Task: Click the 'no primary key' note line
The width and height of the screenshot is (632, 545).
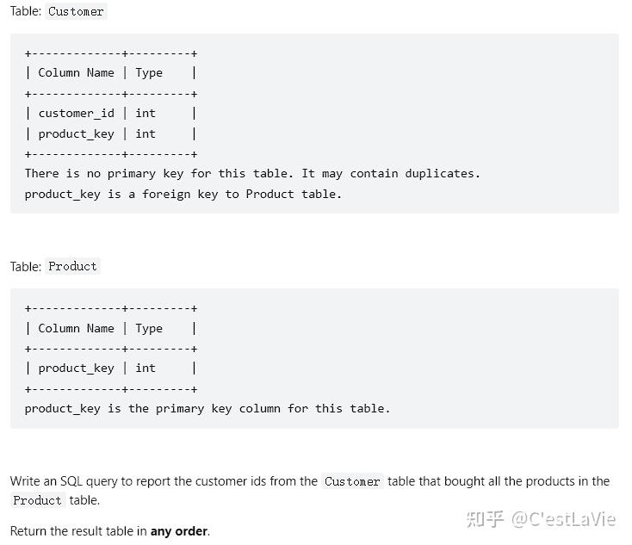Action: click(252, 173)
